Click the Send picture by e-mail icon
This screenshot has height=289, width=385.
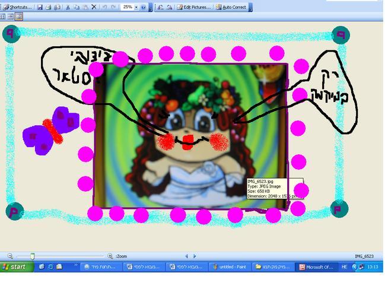[x=57, y=7]
